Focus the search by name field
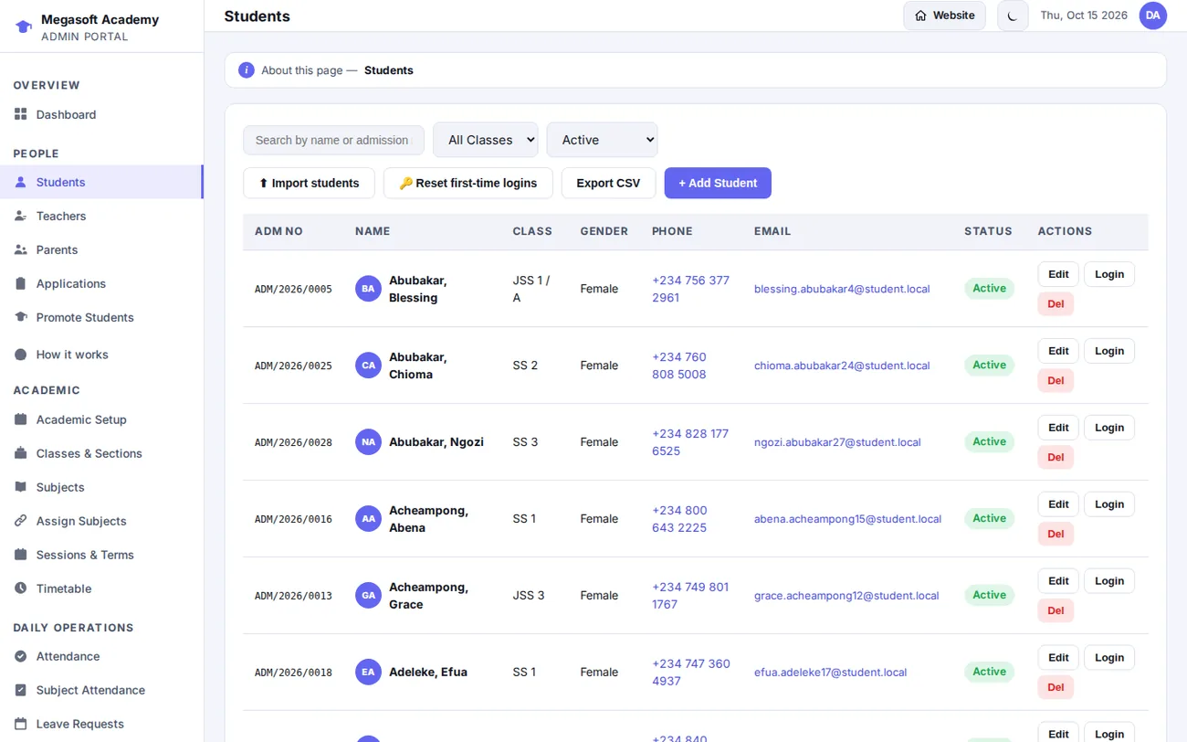Viewport: 1187px width, 742px height. point(333,140)
